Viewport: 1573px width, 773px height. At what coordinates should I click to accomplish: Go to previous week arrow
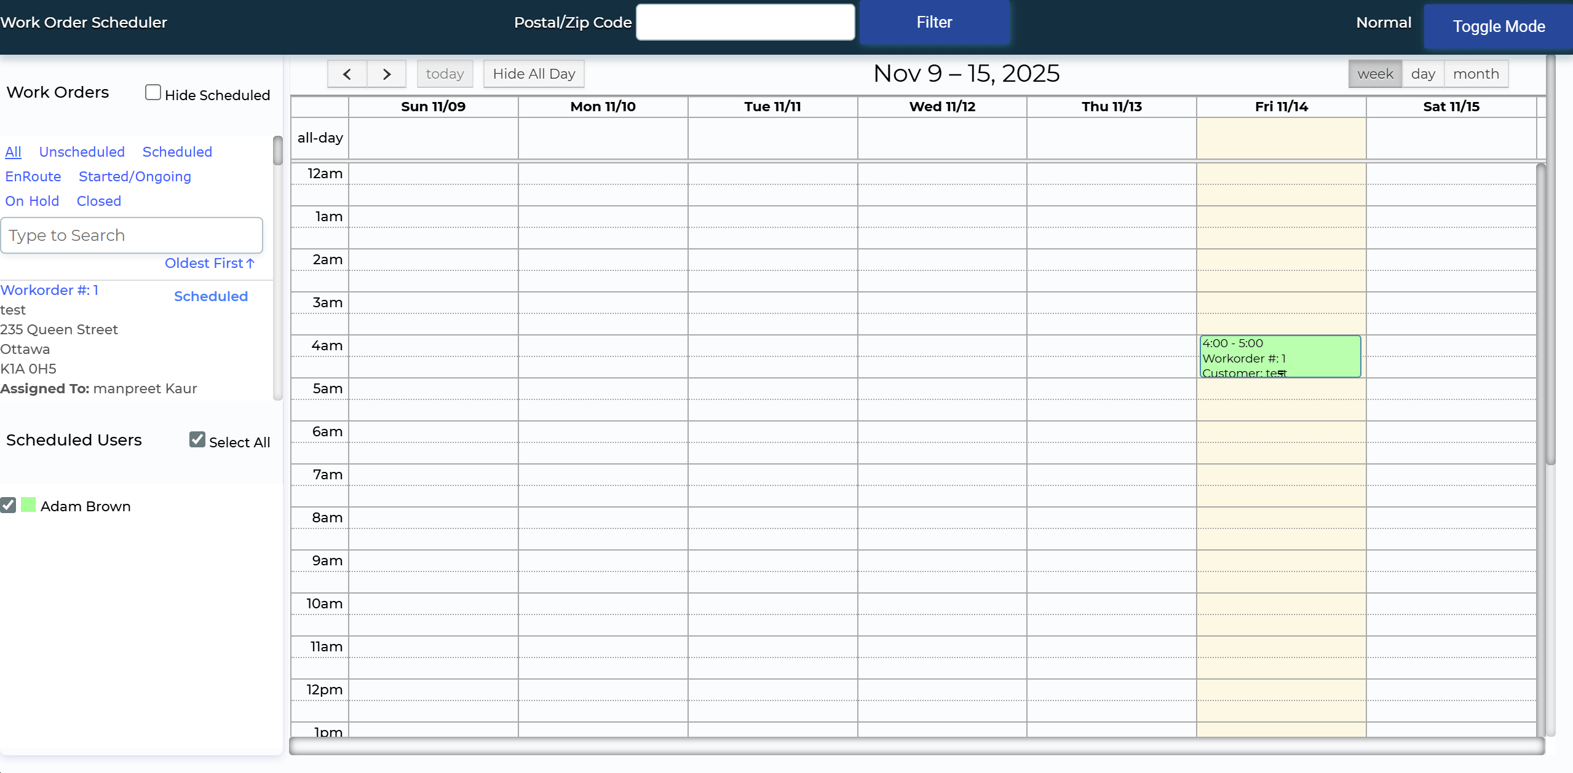(x=347, y=74)
